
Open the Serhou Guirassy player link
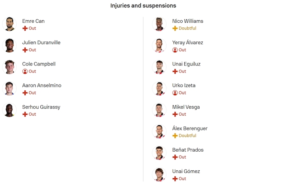point(41,107)
